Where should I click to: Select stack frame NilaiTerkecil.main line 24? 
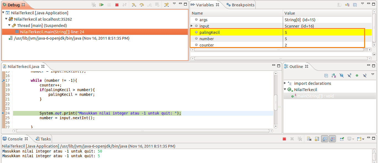[95, 32]
